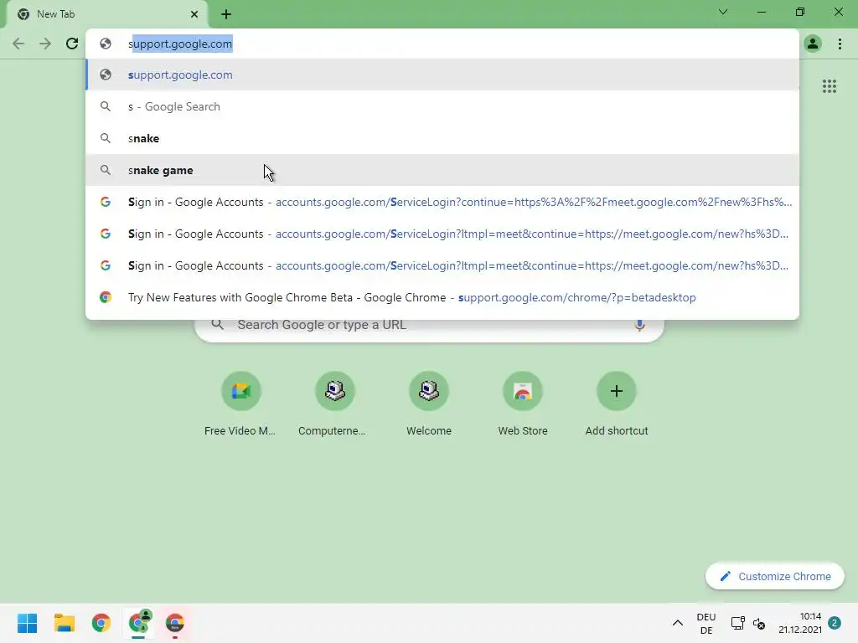Open the Chrome profile avatar
Screen dimensions: 858x643
tap(813, 44)
